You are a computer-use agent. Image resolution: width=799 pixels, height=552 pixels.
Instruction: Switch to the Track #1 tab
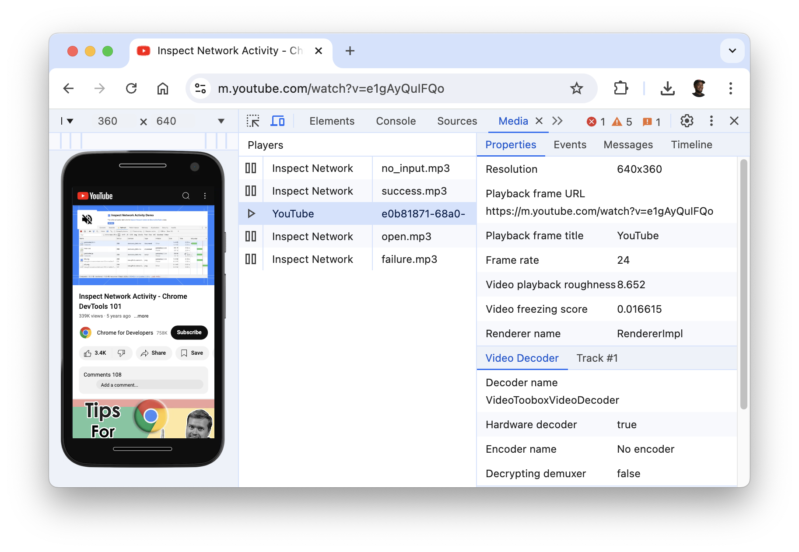click(596, 358)
